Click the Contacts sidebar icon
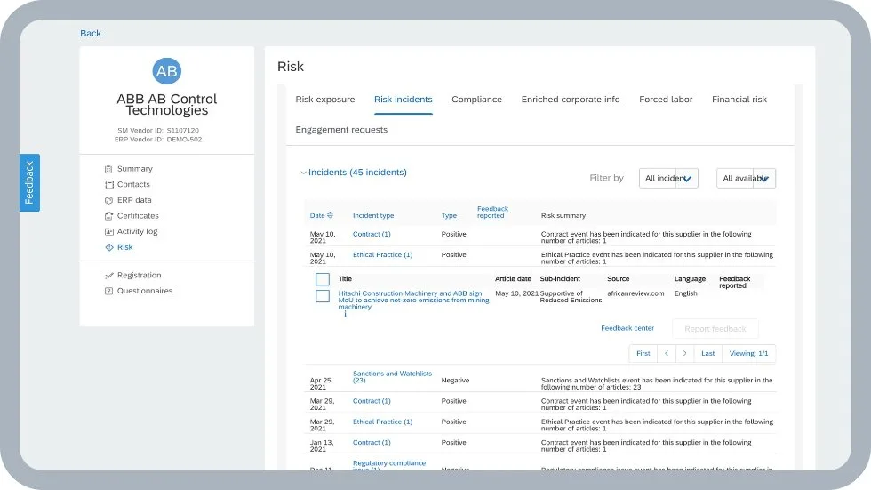 [x=108, y=184]
